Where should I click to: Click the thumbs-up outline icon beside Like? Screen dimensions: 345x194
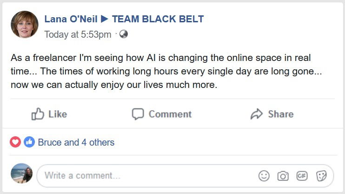coord(38,114)
